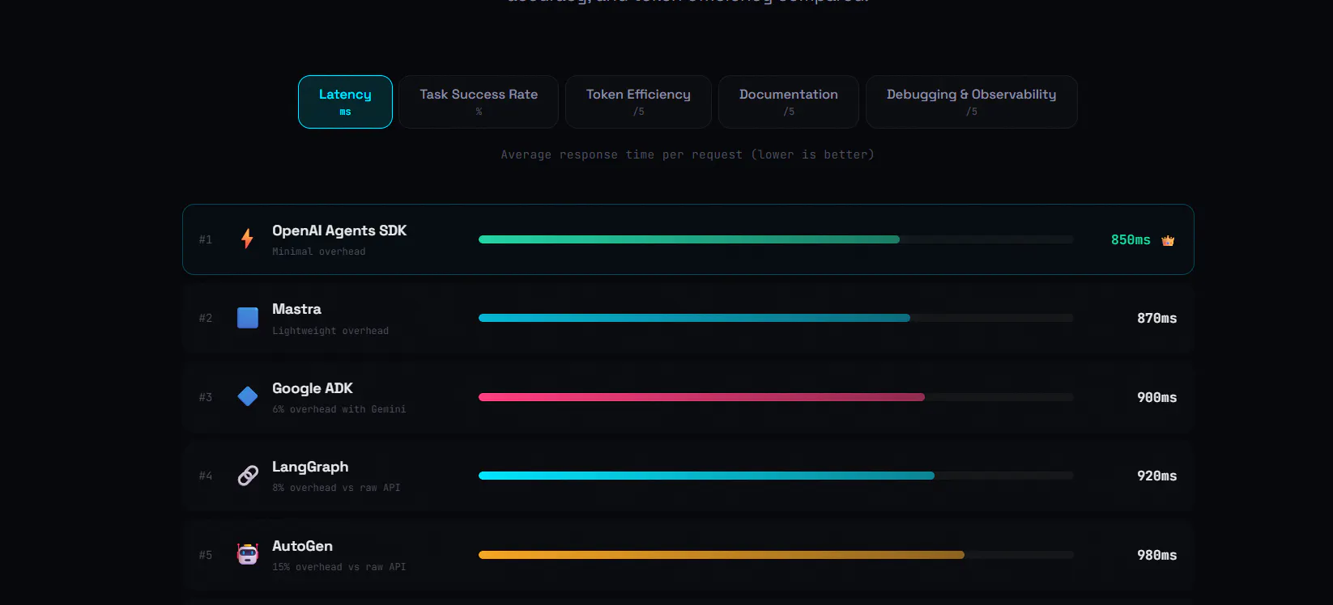Click the AutoGen framework name
1333x605 pixels.
pyautogui.click(x=302, y=546)
